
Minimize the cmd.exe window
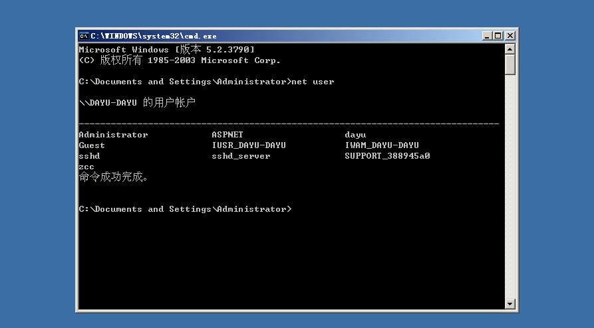[x=487, y=36]
